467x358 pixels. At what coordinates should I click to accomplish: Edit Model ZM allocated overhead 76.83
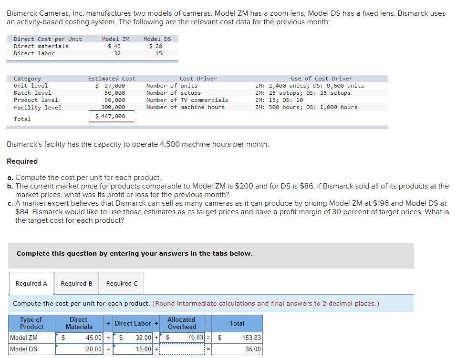182,338
